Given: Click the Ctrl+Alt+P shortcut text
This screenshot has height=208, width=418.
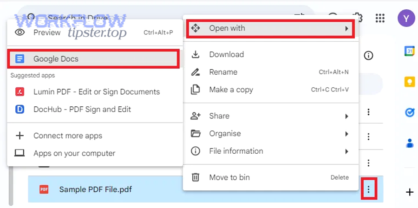Looking at the screenshot, I should [x=158, y=32].
